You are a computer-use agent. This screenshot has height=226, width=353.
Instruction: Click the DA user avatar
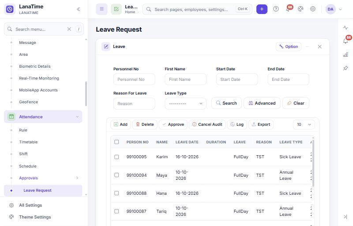click(330, 9)
